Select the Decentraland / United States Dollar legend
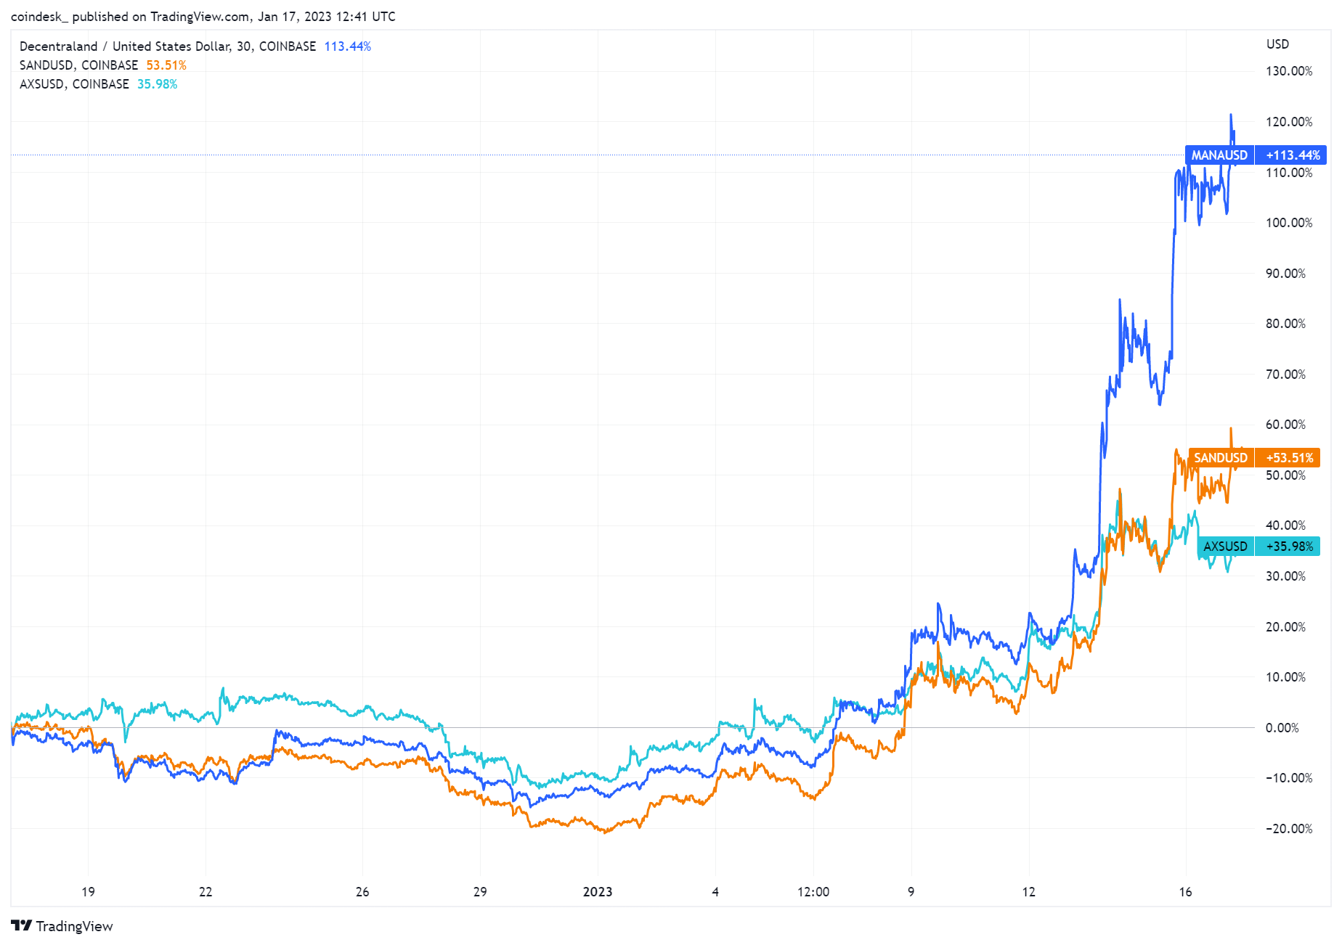The width and height of the screenshot is (1342, 945). coord(167,46)
